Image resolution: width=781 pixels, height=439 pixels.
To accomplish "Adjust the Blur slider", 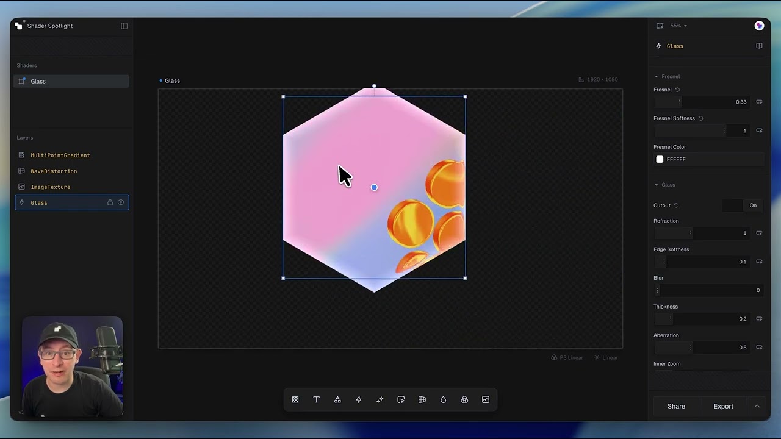I will tap(709, 290).
